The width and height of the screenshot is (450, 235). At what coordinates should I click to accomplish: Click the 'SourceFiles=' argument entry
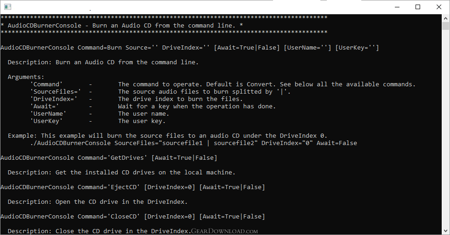(x=56, y=92)
